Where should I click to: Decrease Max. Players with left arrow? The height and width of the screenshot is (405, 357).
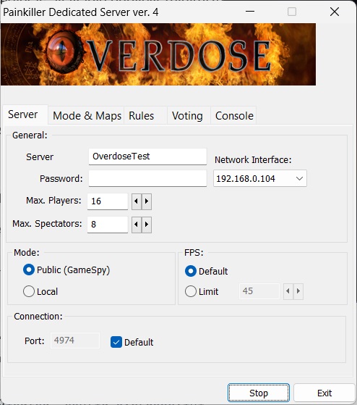(137, 201)
